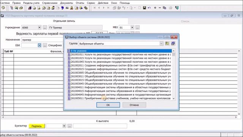Screen dimensions: 243x137
Task: Click the blank new document icon before save
Action: 140,8
